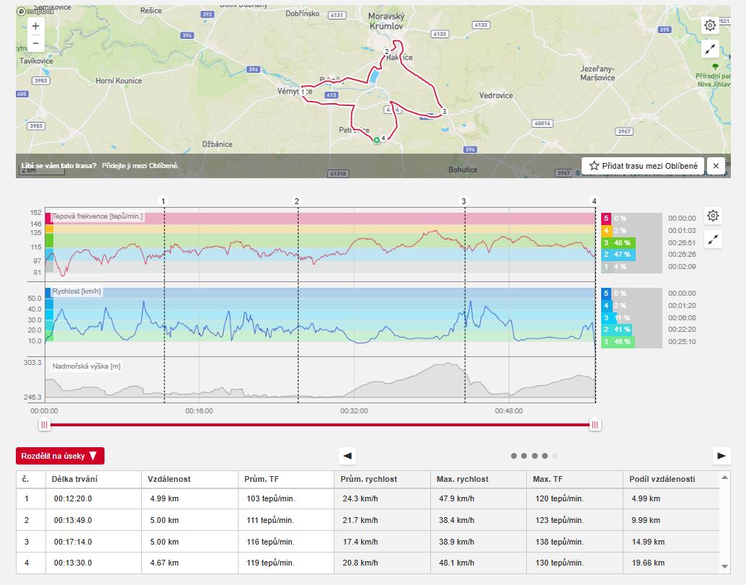
Task: Select speed zone 1 46 % bar
Action: (x=618, y=342)
